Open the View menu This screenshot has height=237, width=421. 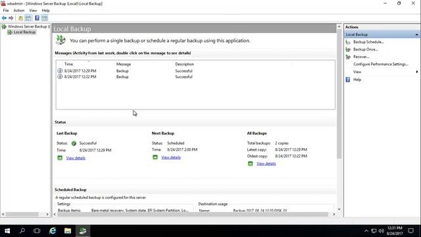click(x=33, y=11)
